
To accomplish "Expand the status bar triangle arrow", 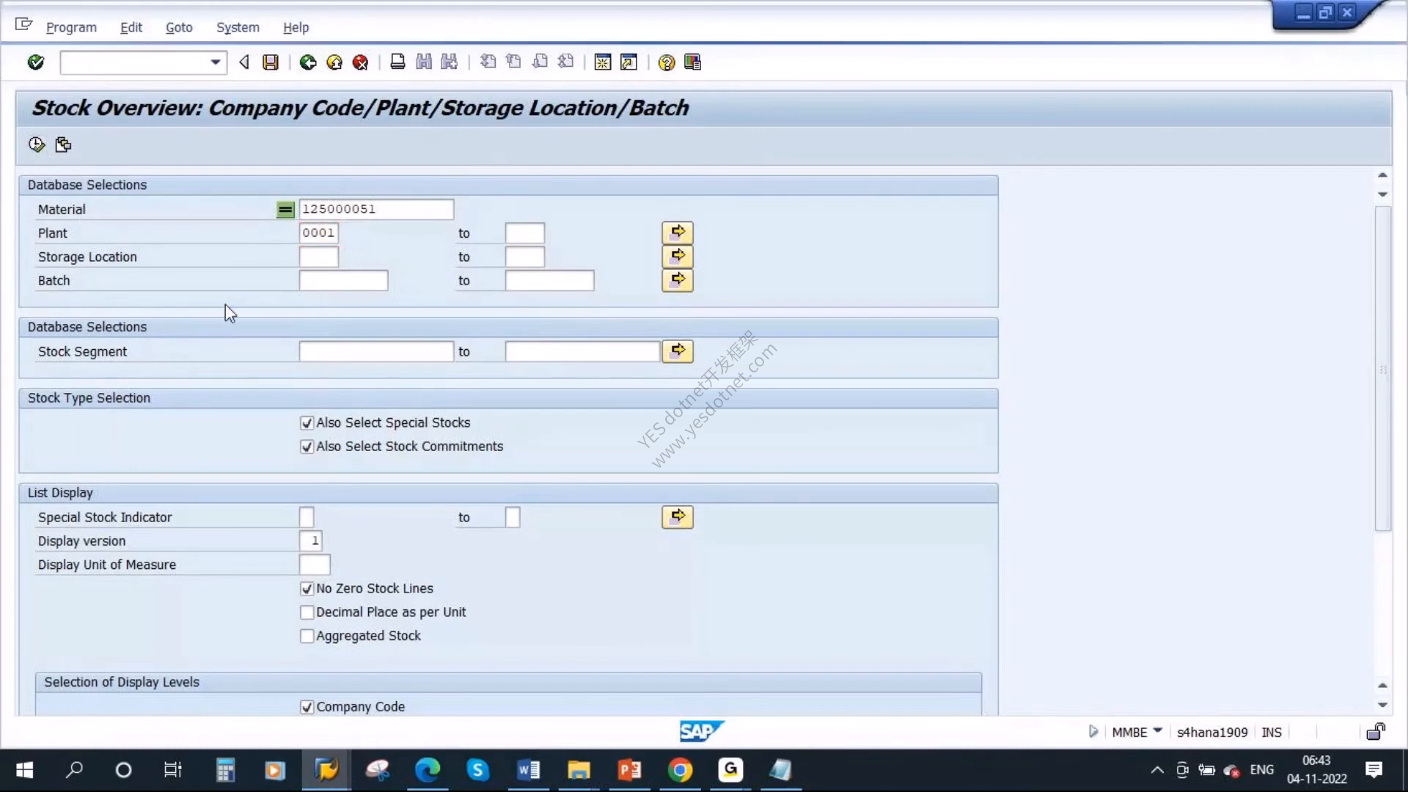I will click(x=1093, y=731).
